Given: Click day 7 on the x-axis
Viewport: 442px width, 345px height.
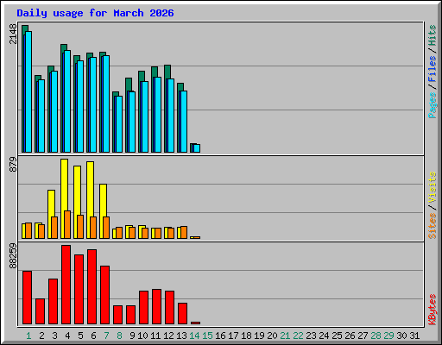Looking at the screenshot, I should [x=106, y=336].
